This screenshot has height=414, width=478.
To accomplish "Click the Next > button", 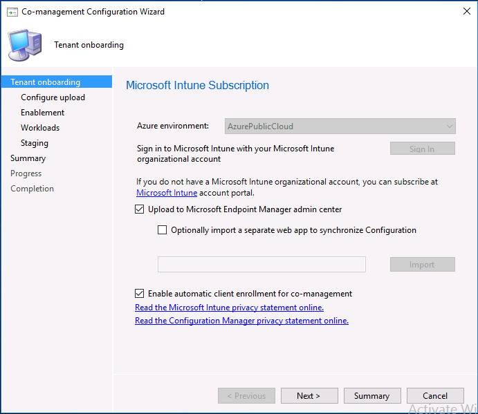I will click(309, 396).
